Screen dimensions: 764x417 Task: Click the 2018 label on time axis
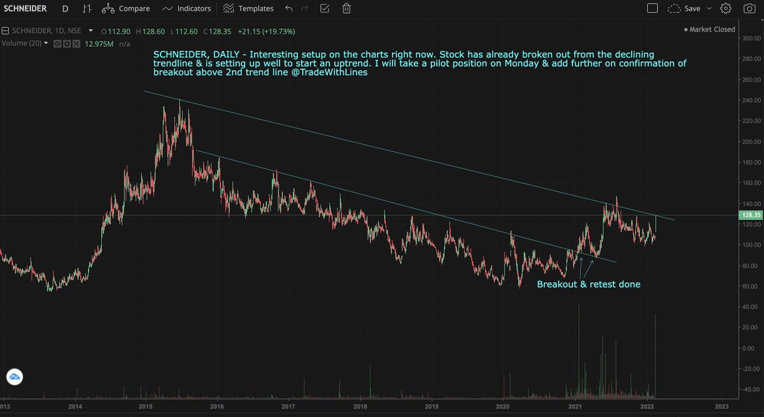(360, 406)
